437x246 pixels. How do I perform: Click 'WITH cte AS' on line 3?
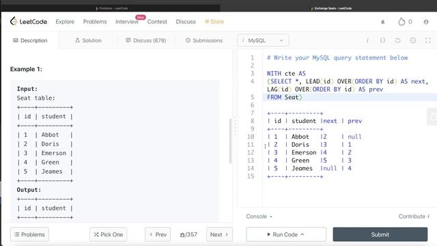(x=286, y=73)
